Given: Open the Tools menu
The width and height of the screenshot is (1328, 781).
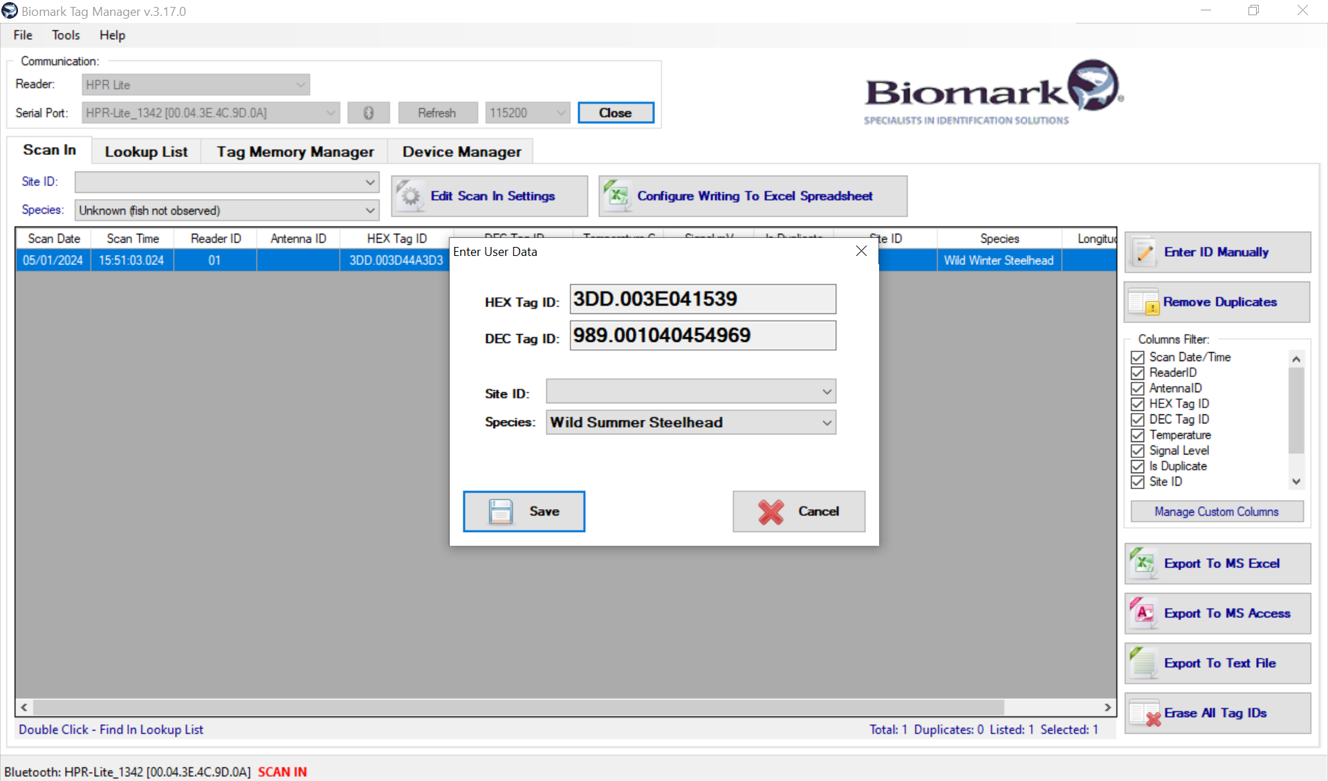Looking at the screenshot, I should pyautogui.click(x=66, y=35).
